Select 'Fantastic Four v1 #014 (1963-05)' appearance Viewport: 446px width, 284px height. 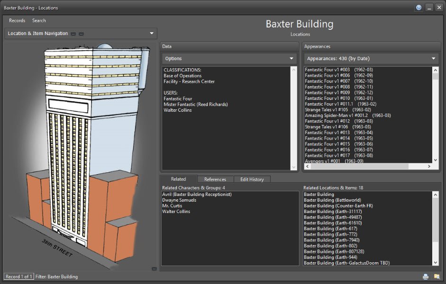339,138
